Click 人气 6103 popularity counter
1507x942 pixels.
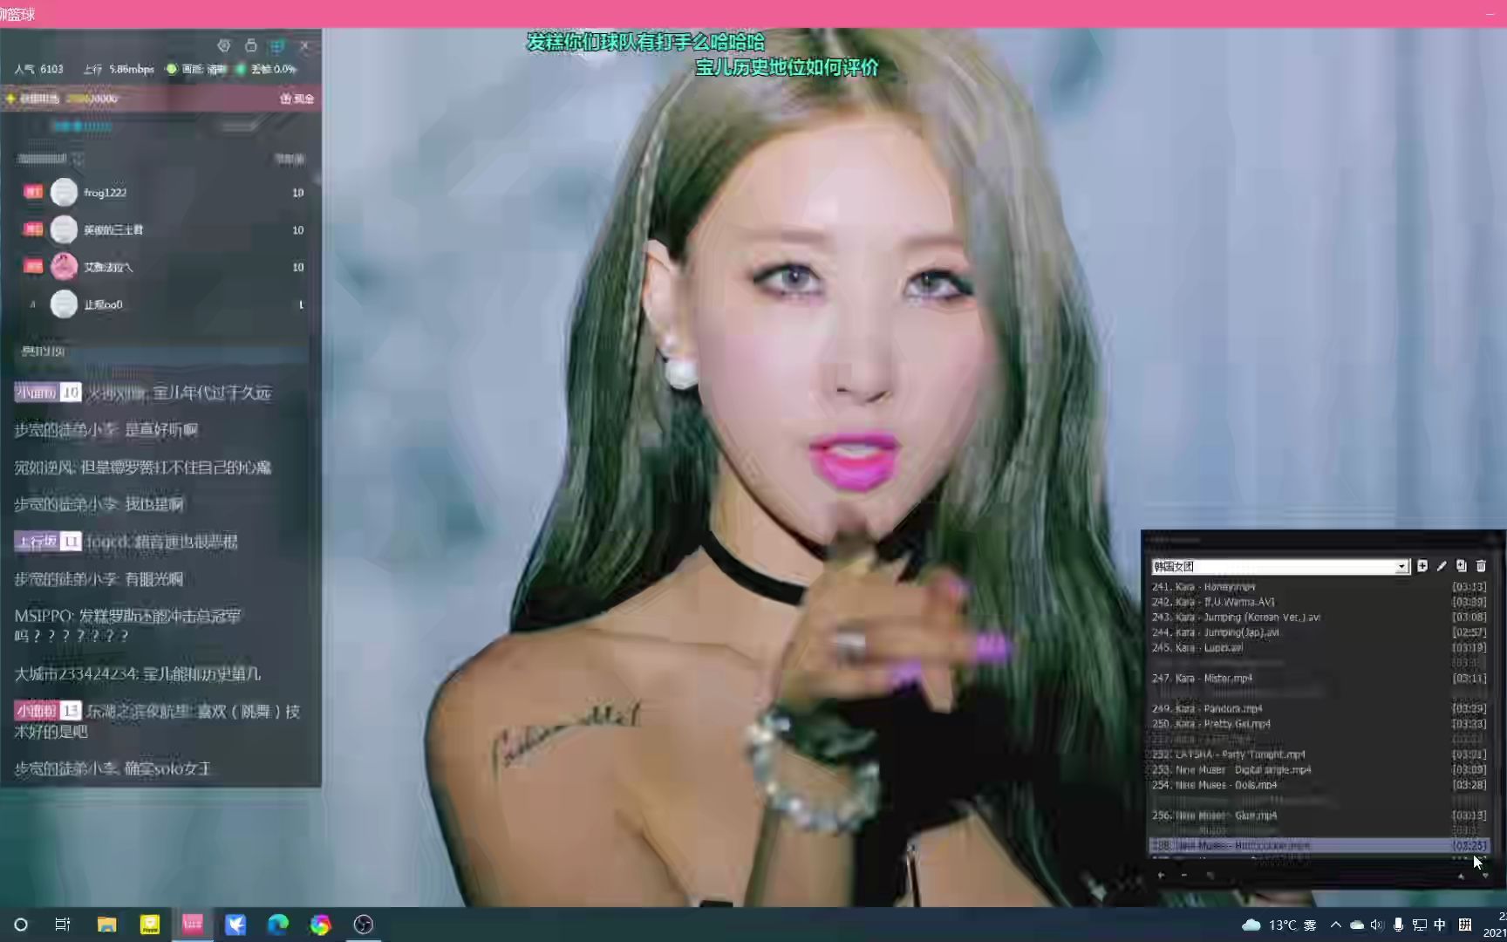point(38,69)
